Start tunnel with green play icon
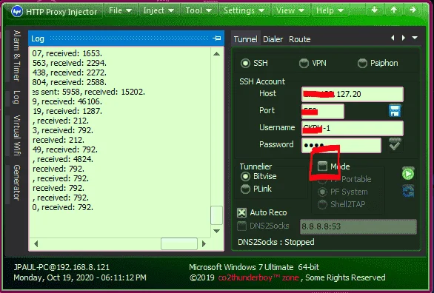Viewport: 434px width, 293px height. click(x=408, y=173)
